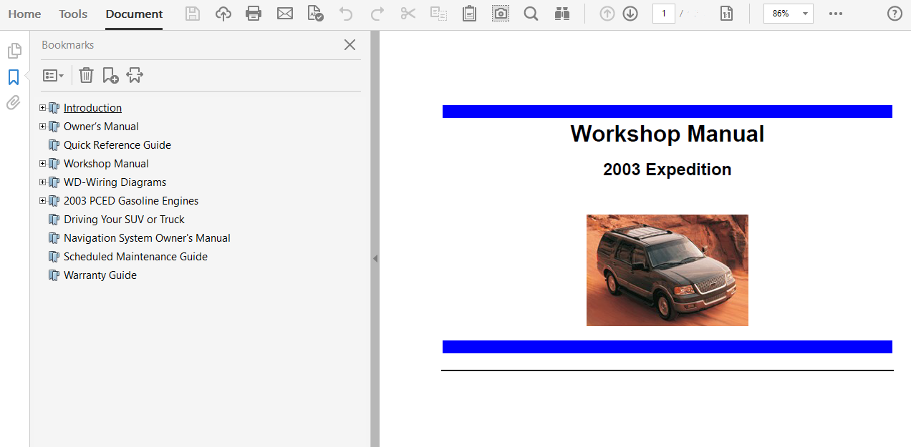This screenshot has width=911, height=447.
Task: Expand the Introduction bookmark
Action: 43,108
